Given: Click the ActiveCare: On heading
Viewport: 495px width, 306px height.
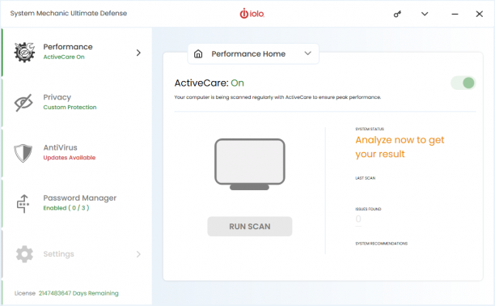Looking at the screenshot, I should 209,83.
